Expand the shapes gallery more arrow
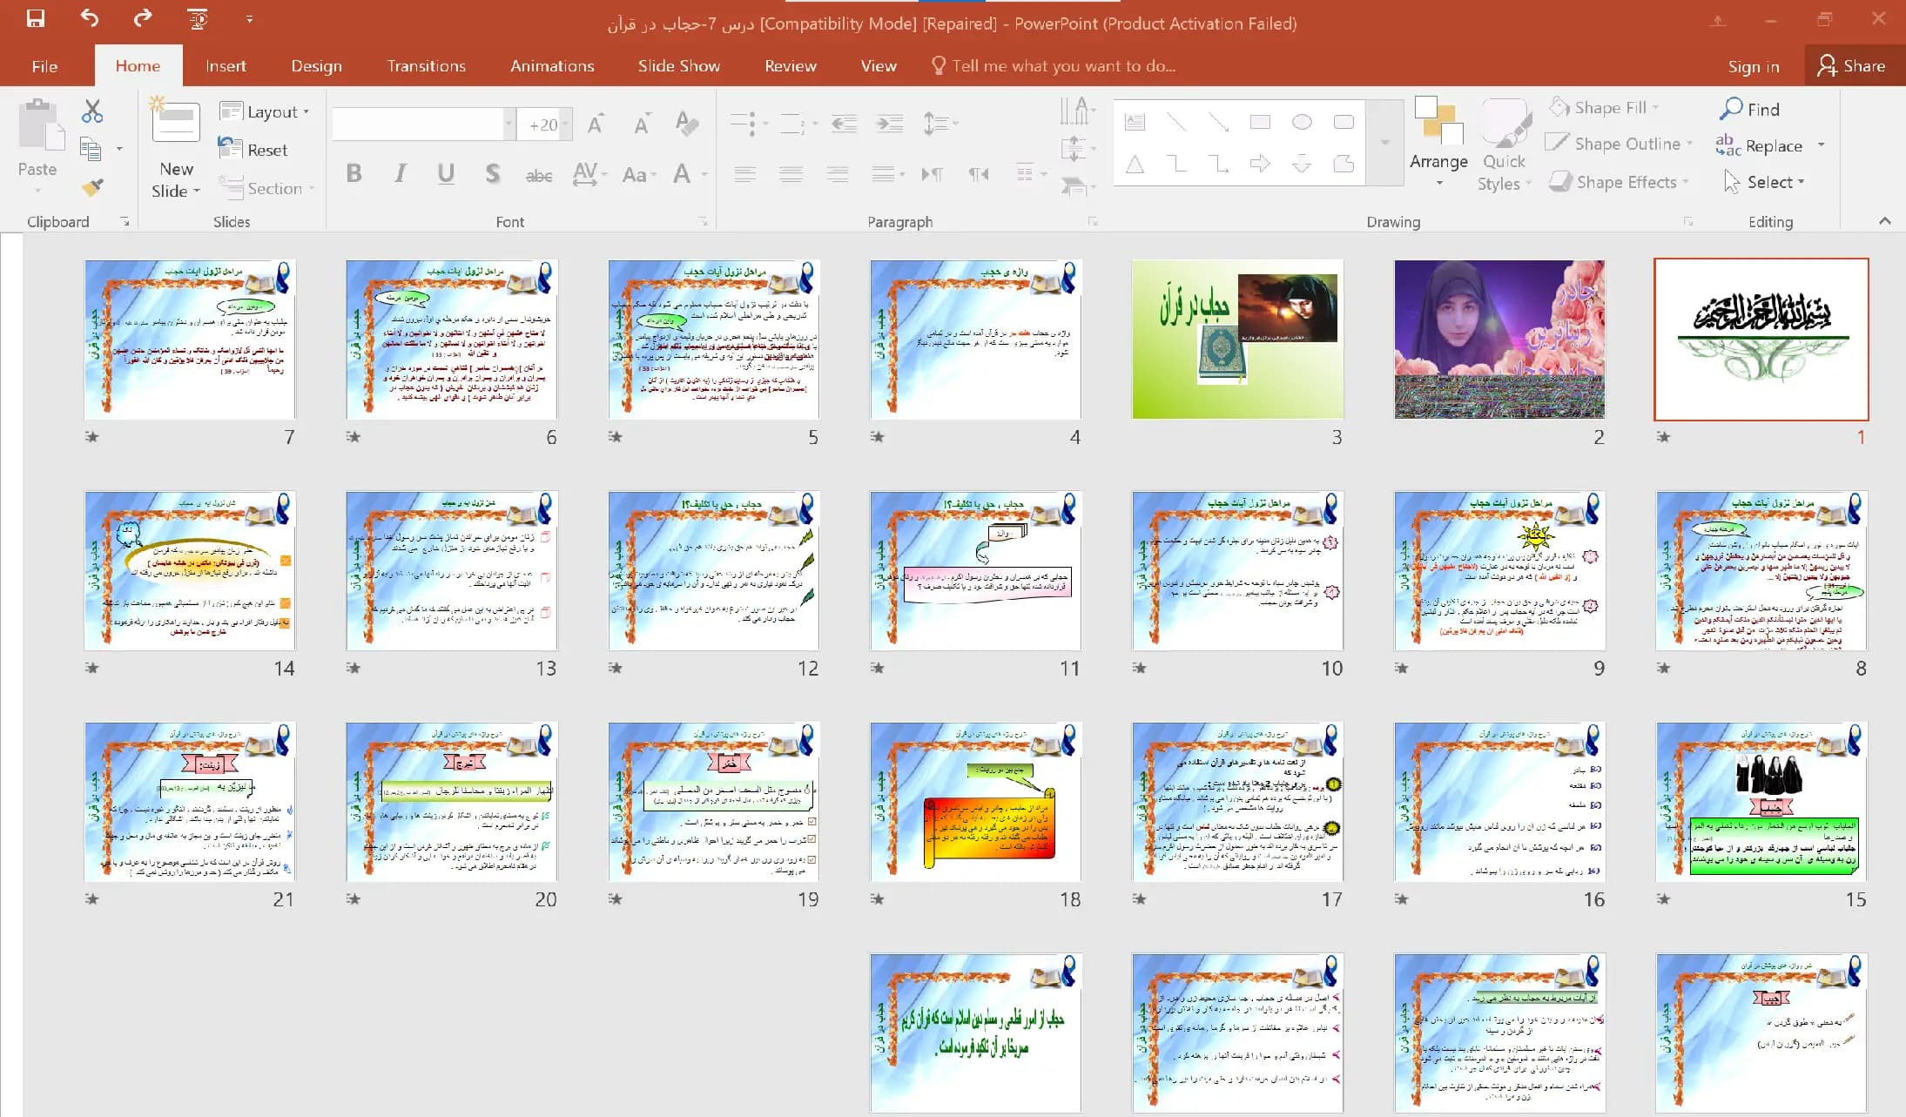 pyautogui.click(x=1384, y=142)
